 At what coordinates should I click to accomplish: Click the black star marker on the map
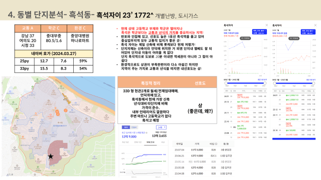51,156
